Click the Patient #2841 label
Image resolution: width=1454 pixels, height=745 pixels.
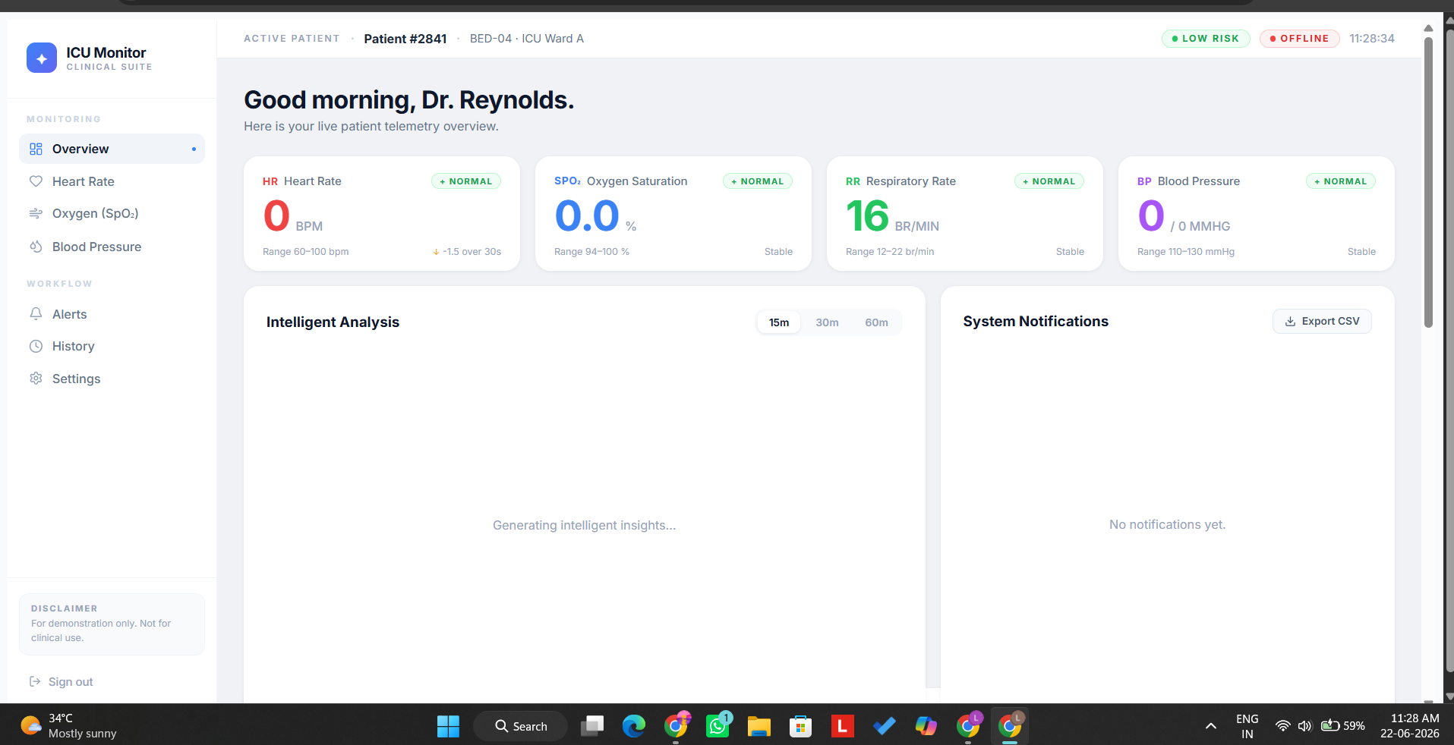click(x=405, y=39)
